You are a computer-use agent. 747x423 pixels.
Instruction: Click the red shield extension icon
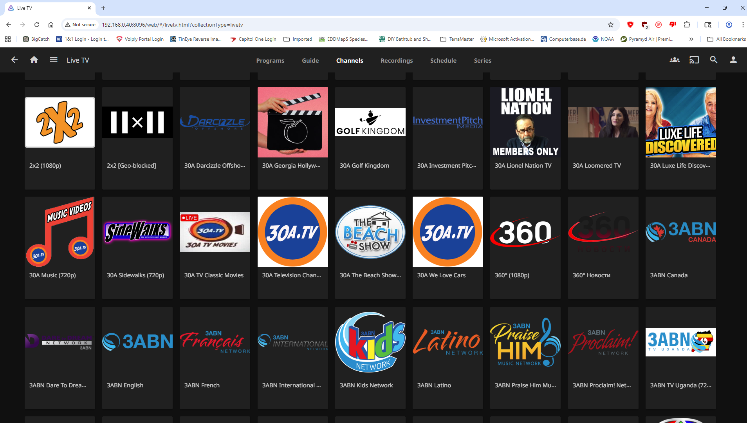(x=630, y=25)
